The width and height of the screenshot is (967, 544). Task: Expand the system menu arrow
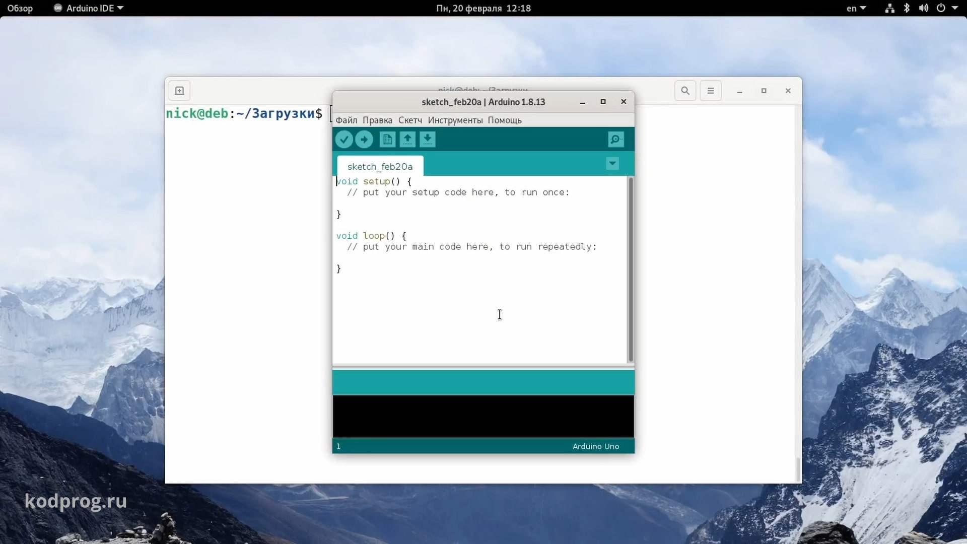tap(954, 8)
